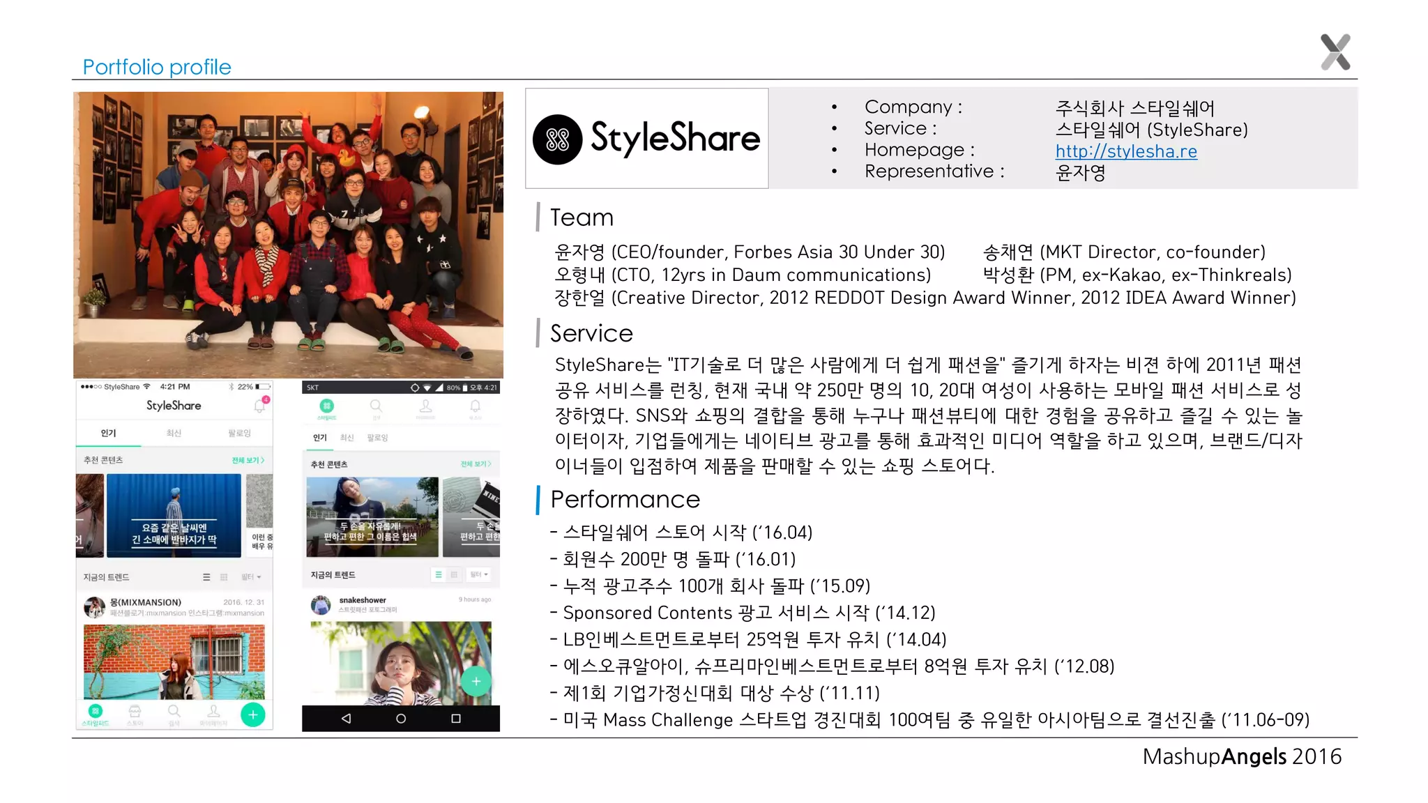Tap notification bell on iPhone StyleShare header

click(259, 406)
